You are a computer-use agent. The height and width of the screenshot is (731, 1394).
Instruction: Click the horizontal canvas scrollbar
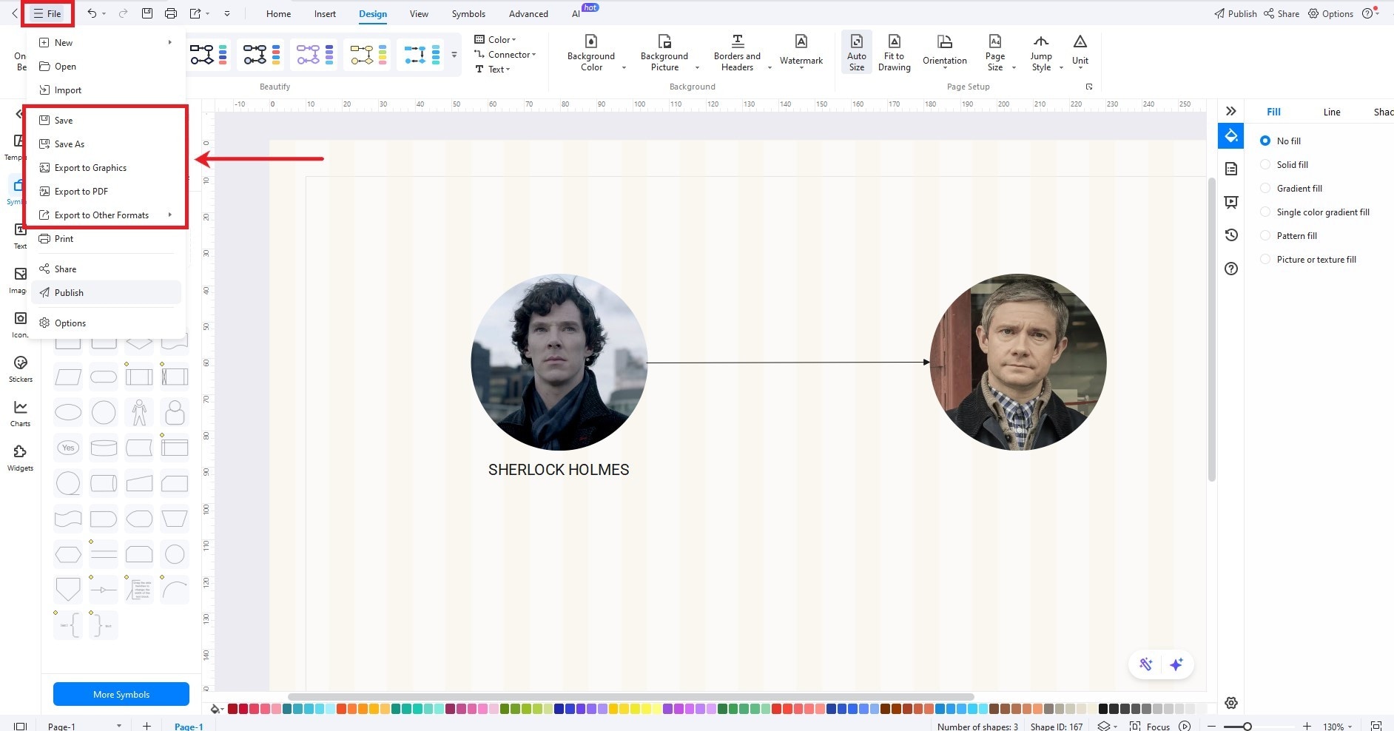click(x=630, y=697)
